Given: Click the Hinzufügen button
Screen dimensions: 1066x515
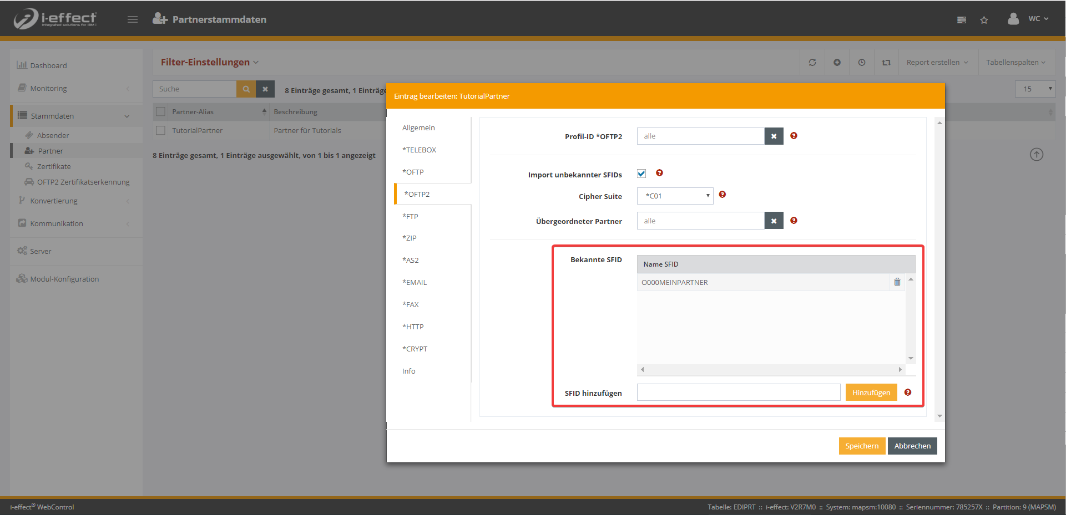Looking at the screenshot, I should click(x=871, y=392).
